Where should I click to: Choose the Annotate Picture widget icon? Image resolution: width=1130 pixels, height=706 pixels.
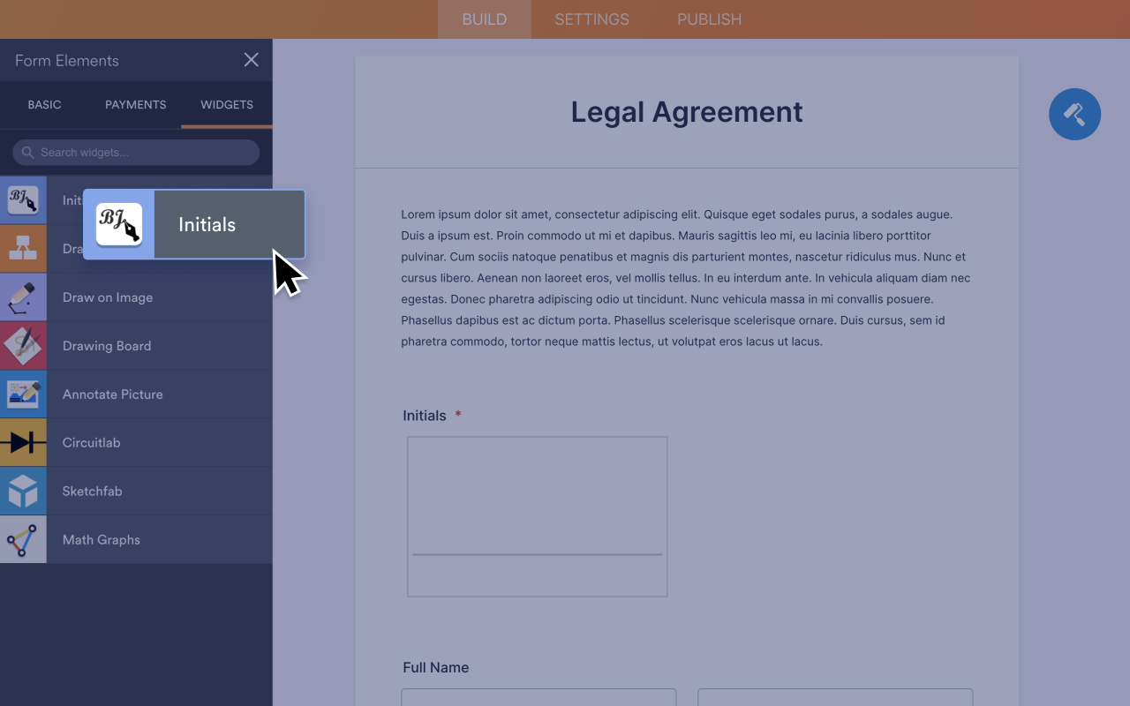tap(23, 394)
